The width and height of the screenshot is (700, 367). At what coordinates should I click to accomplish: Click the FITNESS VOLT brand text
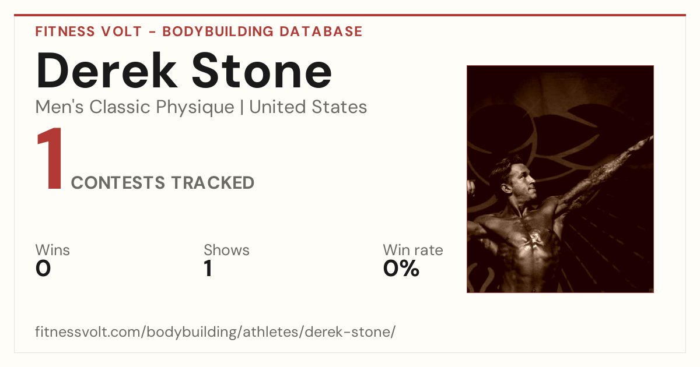pyautogui.click(x=88, y=31)
